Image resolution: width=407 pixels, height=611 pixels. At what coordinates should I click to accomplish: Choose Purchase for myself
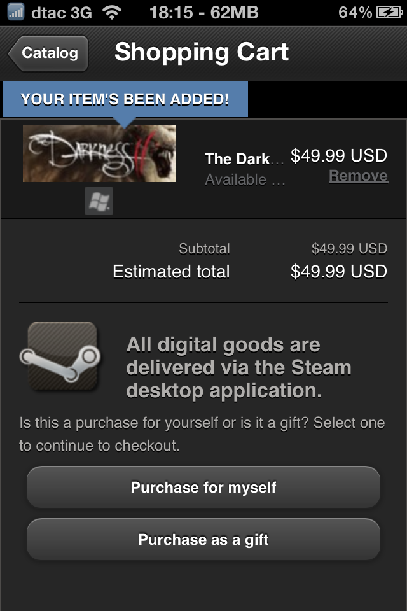point(203,488)
